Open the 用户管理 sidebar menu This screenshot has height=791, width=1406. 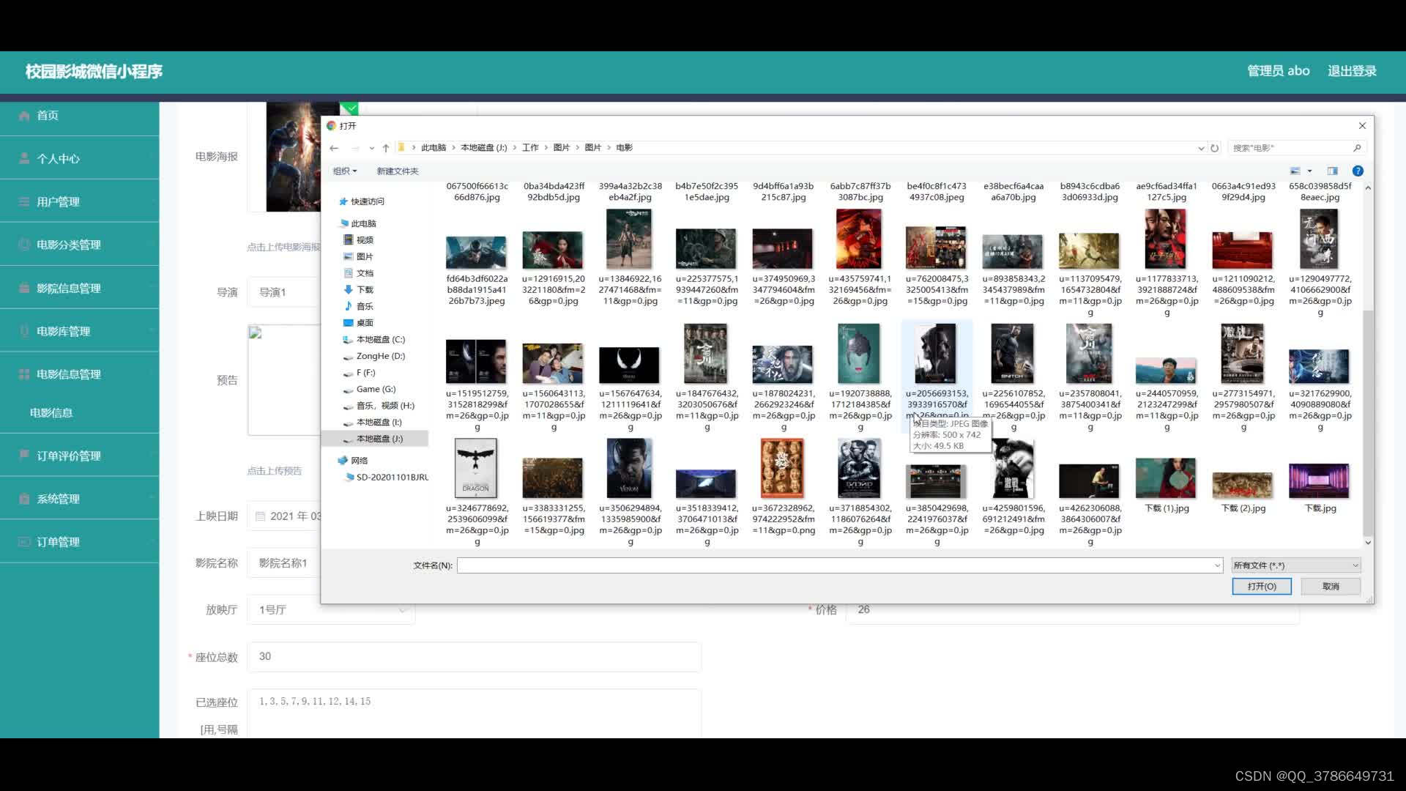tap(79, 201)
